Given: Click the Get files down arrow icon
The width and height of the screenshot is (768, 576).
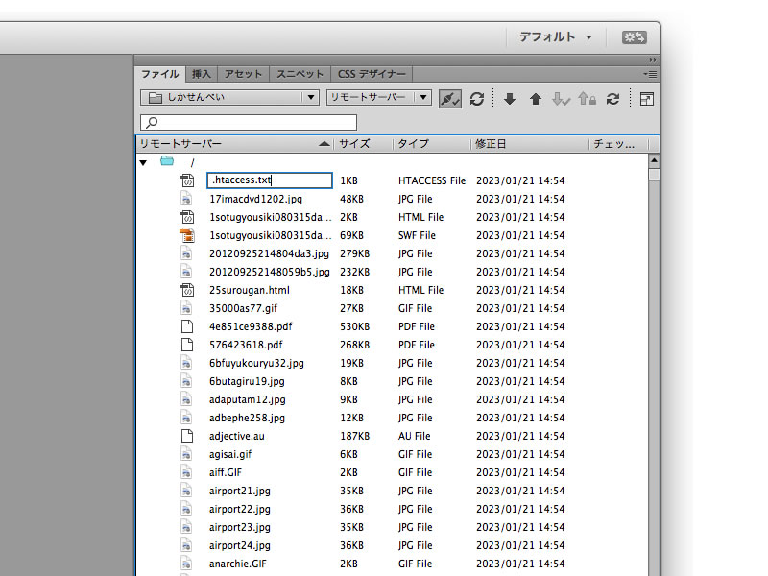Looking at the screenshot, I should click(510, 99).
